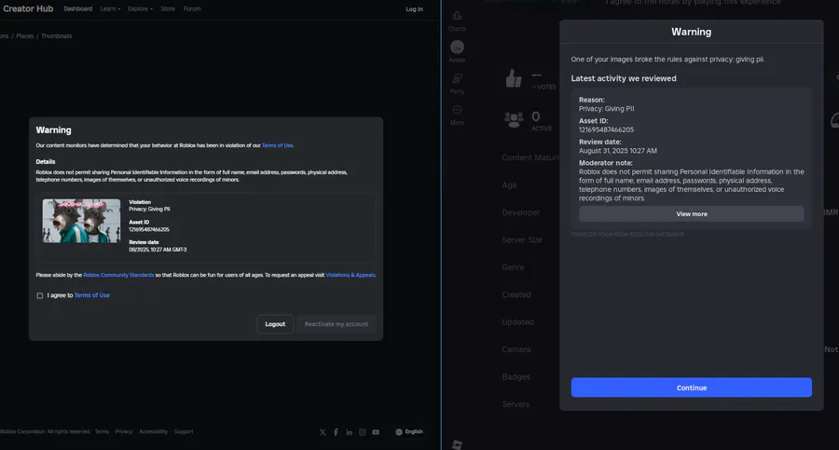Open the LinkedIn icon in Creator Hub footer
The height and width of the screenshot is (450, 839).
(350, 432)
